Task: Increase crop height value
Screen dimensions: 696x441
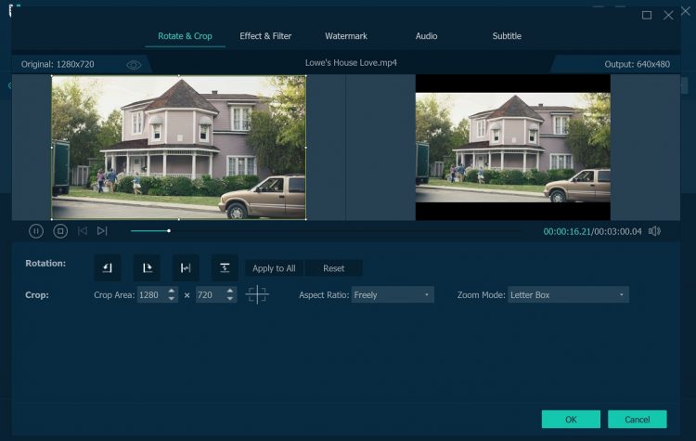Action: coord(230,291)
